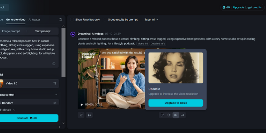266x133 pixels.
Task: Click the Video 1.0 tag under the prompt
Action: pyautogui.click(x=143, y=44)
